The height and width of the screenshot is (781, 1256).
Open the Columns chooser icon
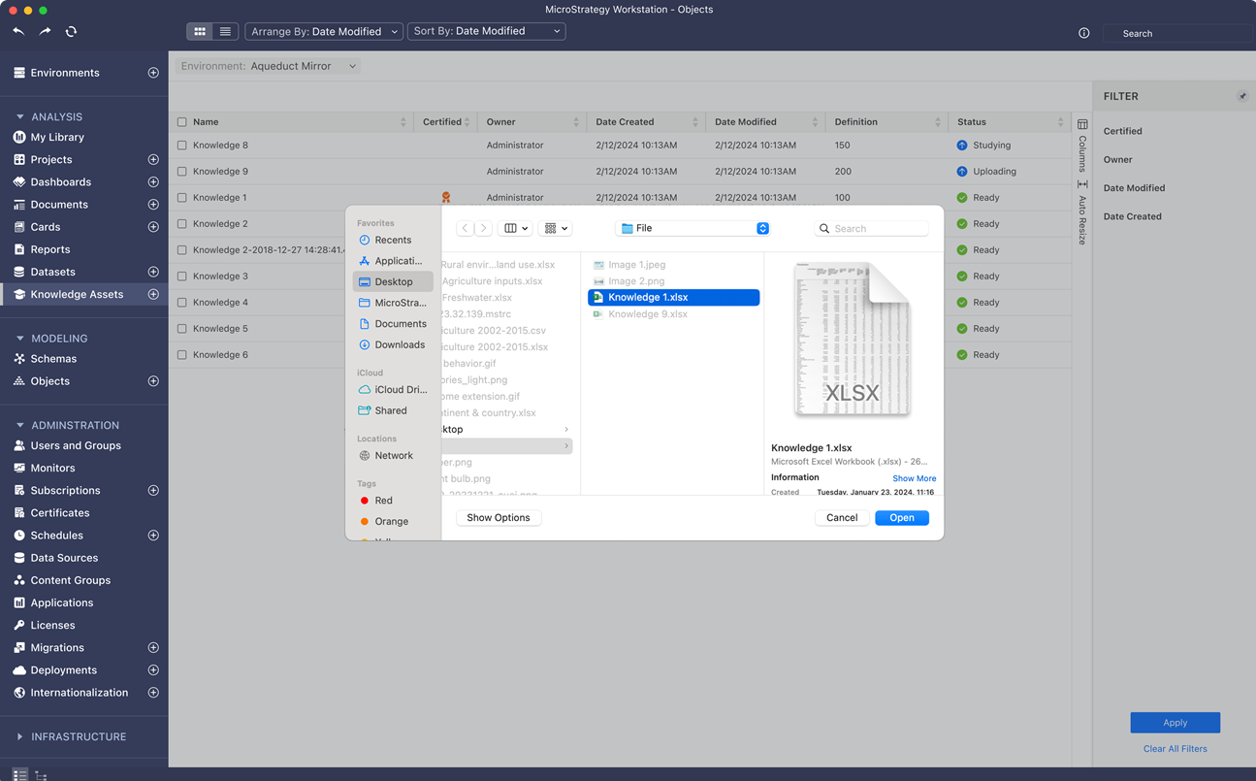pos(1082,124)
